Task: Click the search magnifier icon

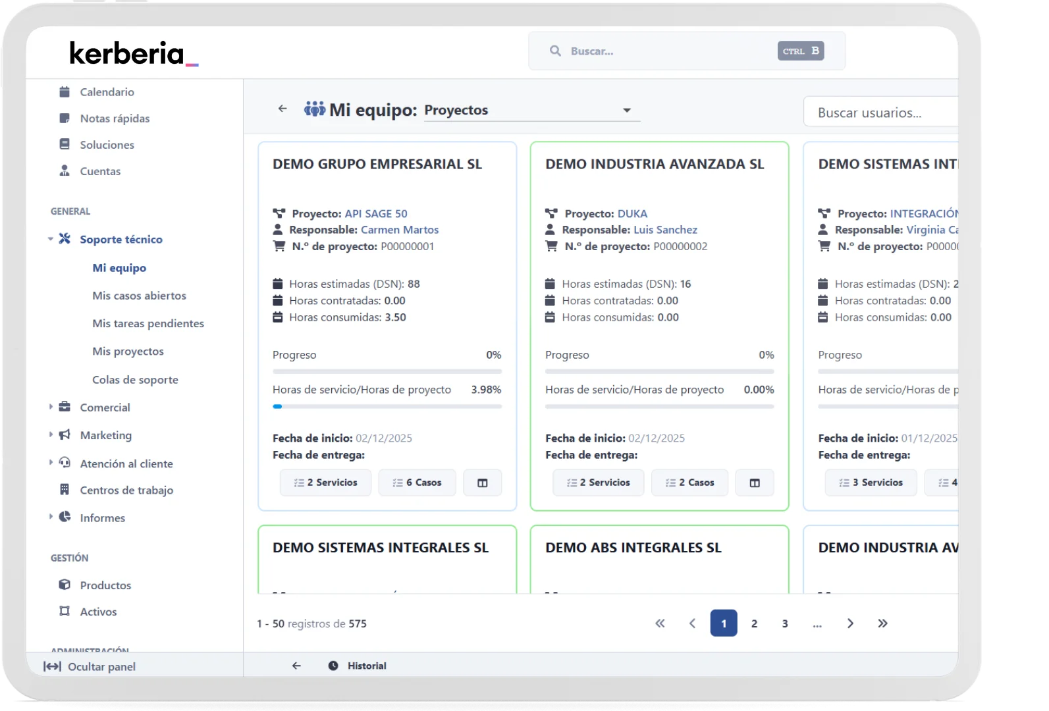Action: point(556,51)
